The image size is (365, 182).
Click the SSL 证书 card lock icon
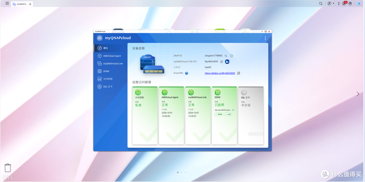(x=244, y=92)
